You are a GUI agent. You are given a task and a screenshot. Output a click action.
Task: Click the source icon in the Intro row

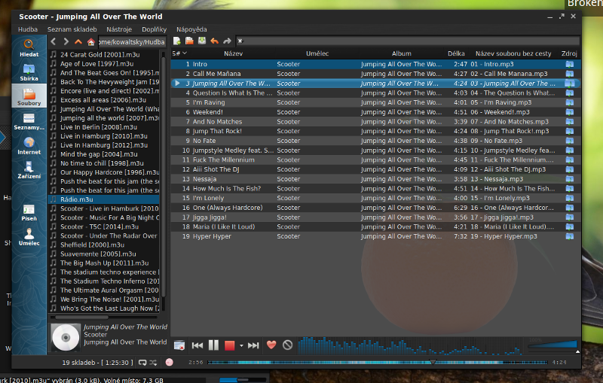(x=570, y=64)
